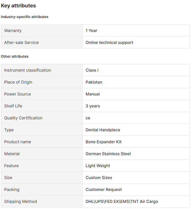The image size is (192, 209).
Task: Click the Dental Handpiece type value
Action: click(103, 130)
